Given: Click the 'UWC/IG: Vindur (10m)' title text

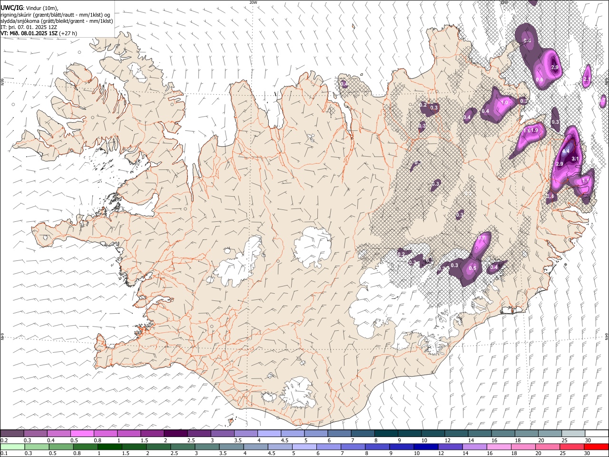Looking at the screenshot, I should 29,8.
